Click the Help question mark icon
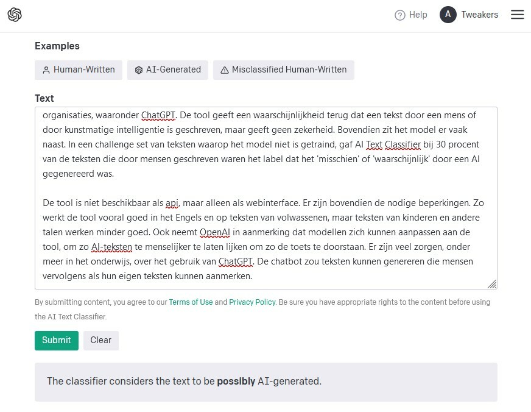 click(400, 15)
